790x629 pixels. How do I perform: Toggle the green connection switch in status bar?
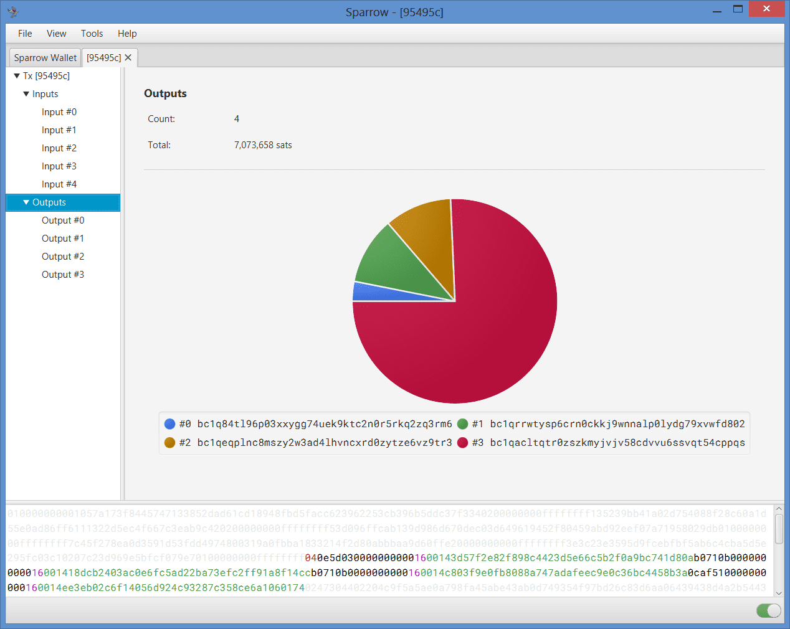(x=769, y=611)
